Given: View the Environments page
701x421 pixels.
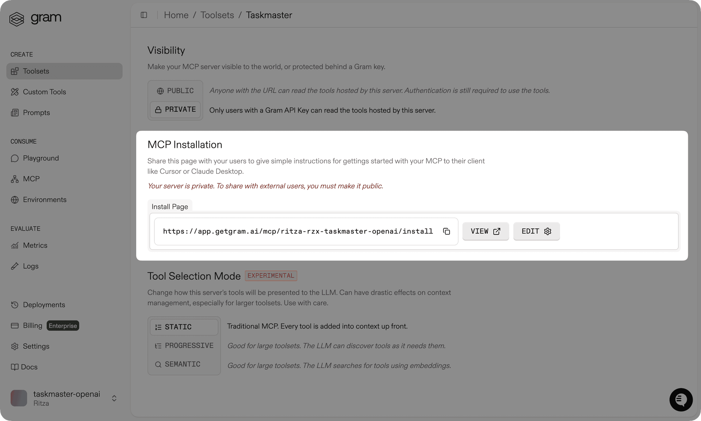Looking at the screenshot, I should [45, 199].
